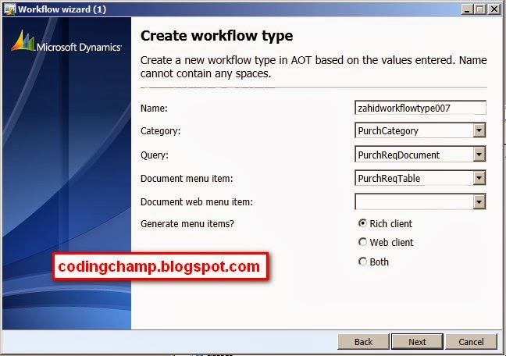Image resolution: width=506 pixels, height=356 pixels.
Task: Click the Next button
Action: coord(417,341)
